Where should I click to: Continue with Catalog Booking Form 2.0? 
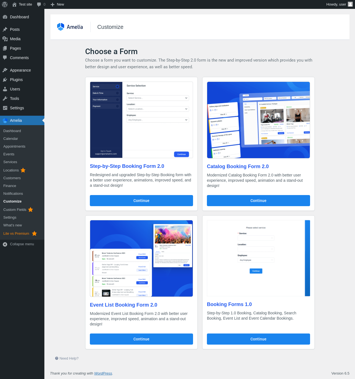[258, 201]
